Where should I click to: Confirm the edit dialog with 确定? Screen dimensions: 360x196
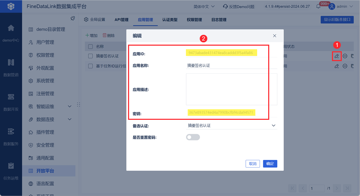coord(270,164)
